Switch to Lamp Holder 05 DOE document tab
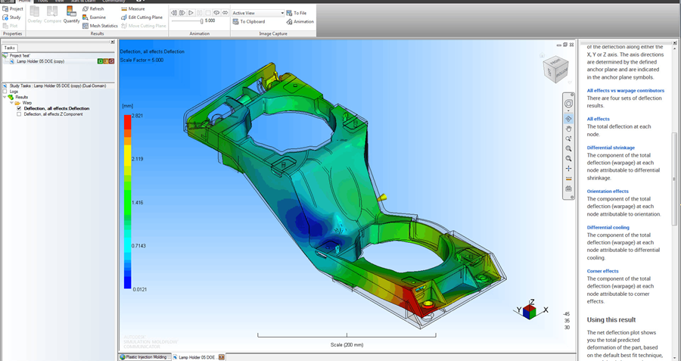Viewport: 681px width, 361px height. click(x=197, y=357)
